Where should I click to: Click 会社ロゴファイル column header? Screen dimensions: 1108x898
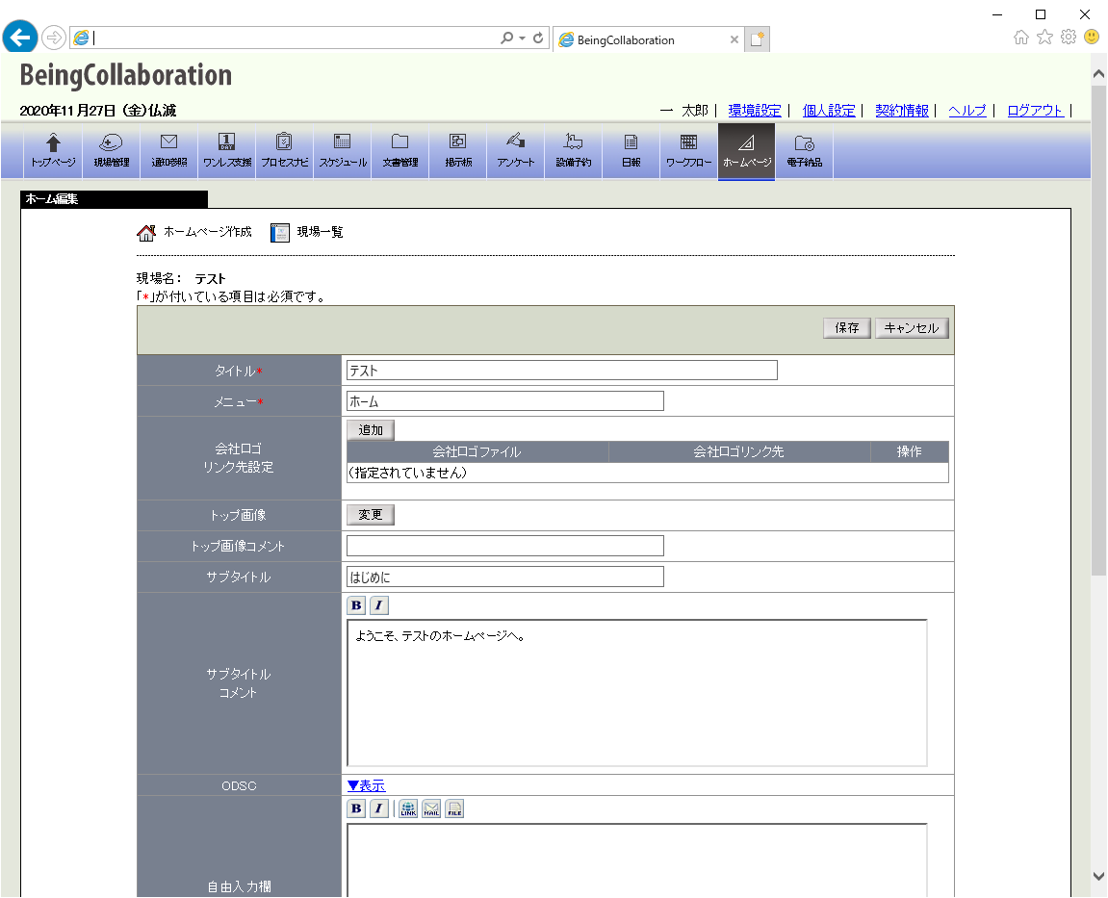(x=477, y=451)
